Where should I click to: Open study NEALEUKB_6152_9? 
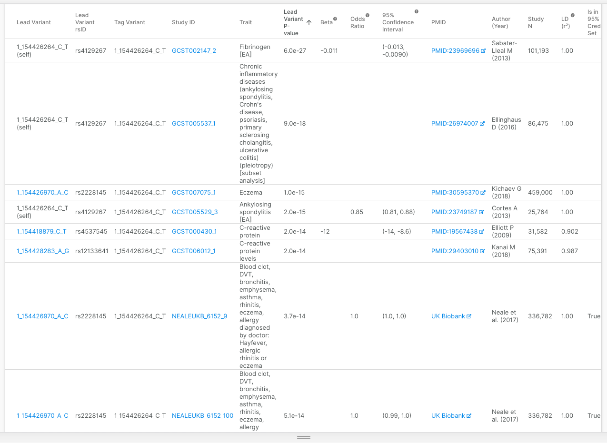click(199, 316)
